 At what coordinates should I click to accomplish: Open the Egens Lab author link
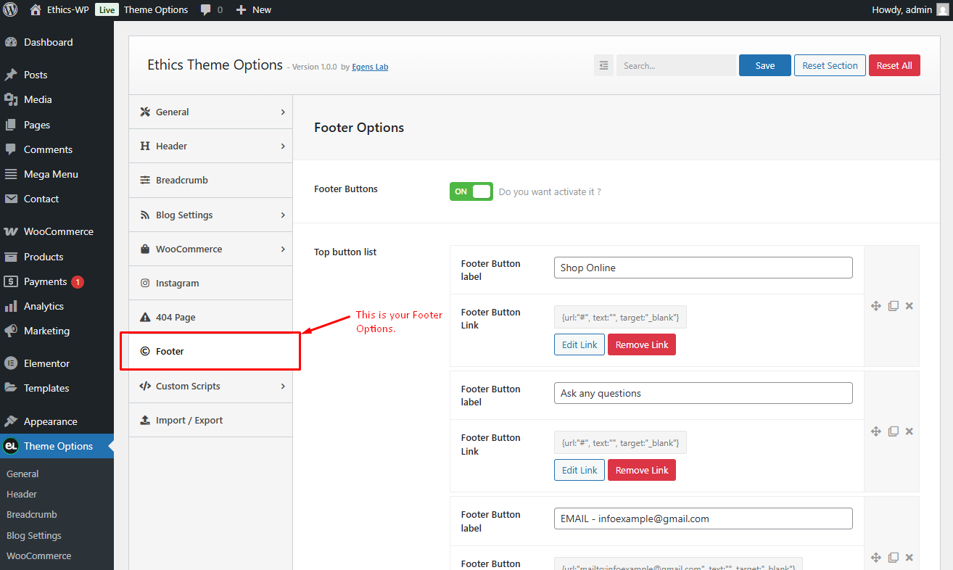point(371,67)
